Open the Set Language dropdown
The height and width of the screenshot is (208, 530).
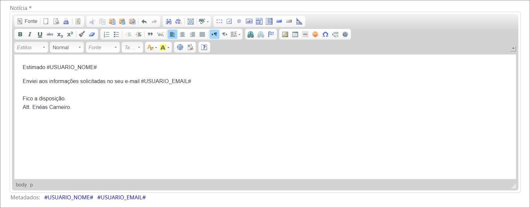pyautogui.click(x=235, y=34)
